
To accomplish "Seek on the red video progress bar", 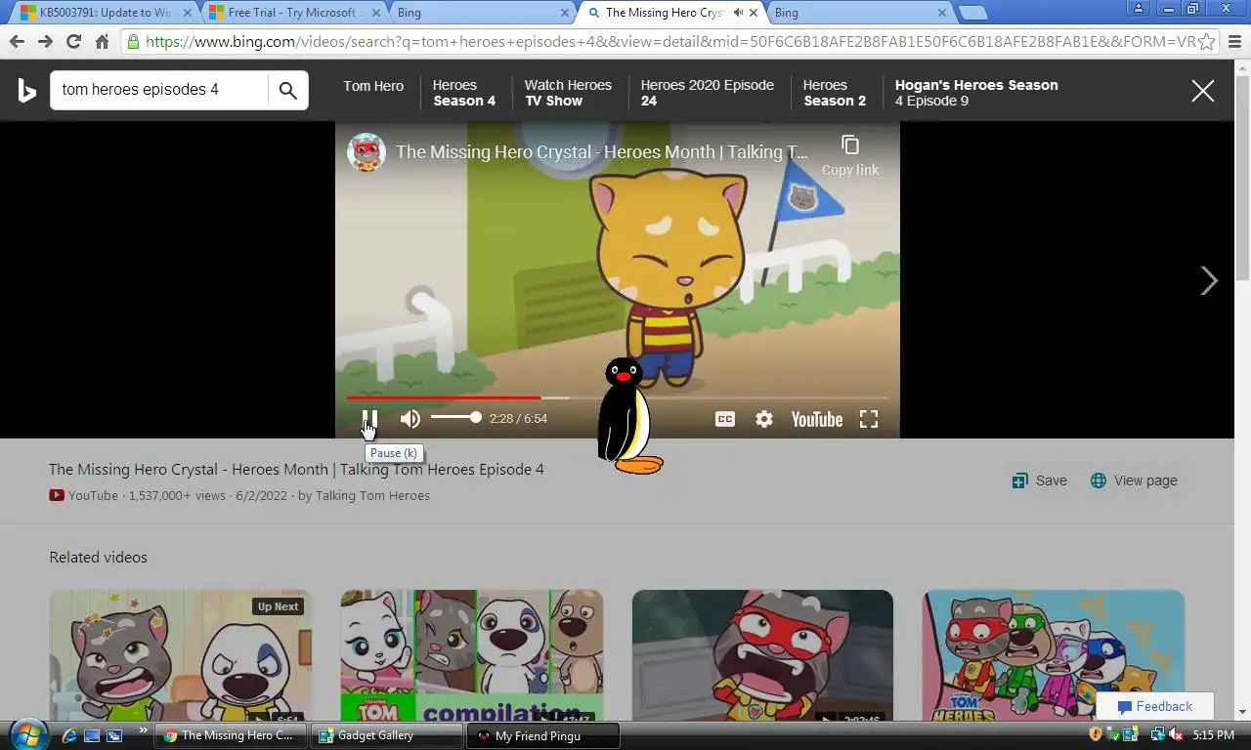I will (617, 397).
